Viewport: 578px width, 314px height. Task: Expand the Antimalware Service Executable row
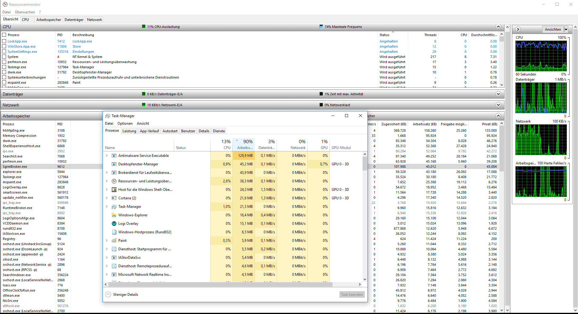[x=107, y=156]
